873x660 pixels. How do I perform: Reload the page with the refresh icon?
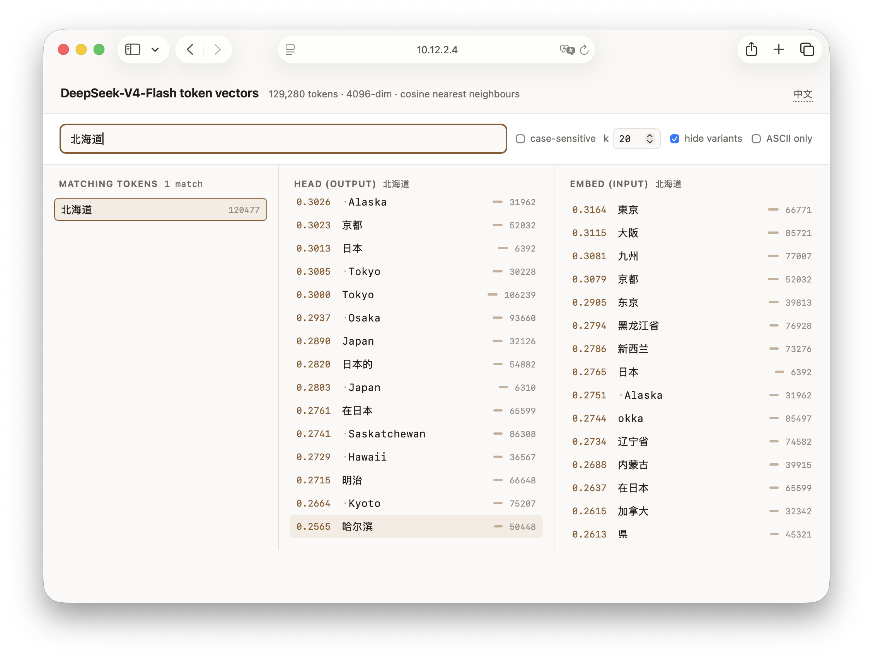coord(585,50)
